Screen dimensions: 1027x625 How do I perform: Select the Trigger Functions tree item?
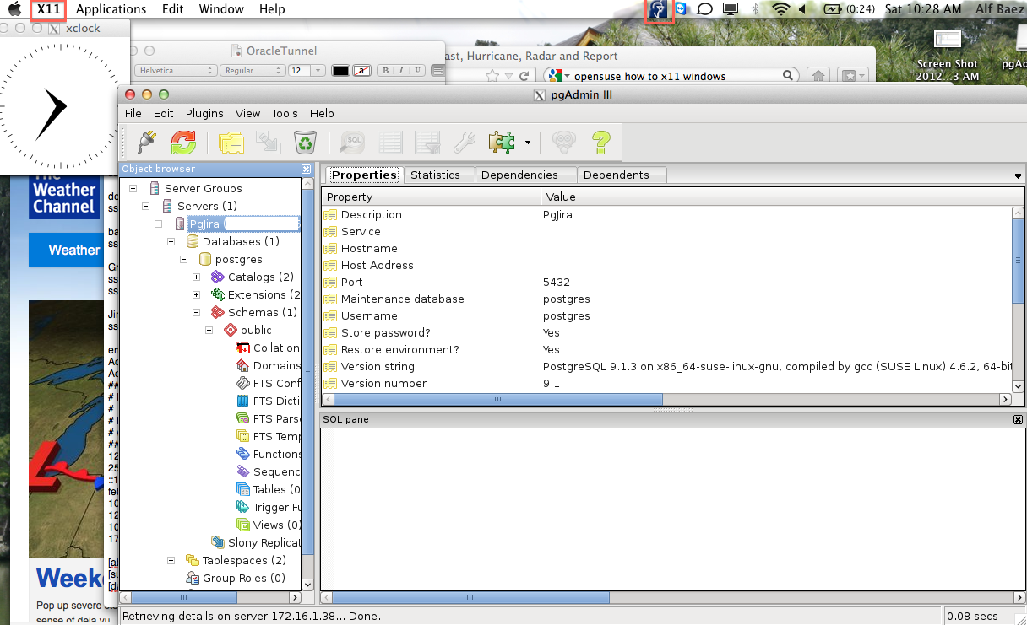coord(276,507)
